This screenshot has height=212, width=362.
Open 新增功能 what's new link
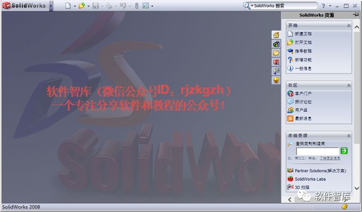click(x=303, y=60)
